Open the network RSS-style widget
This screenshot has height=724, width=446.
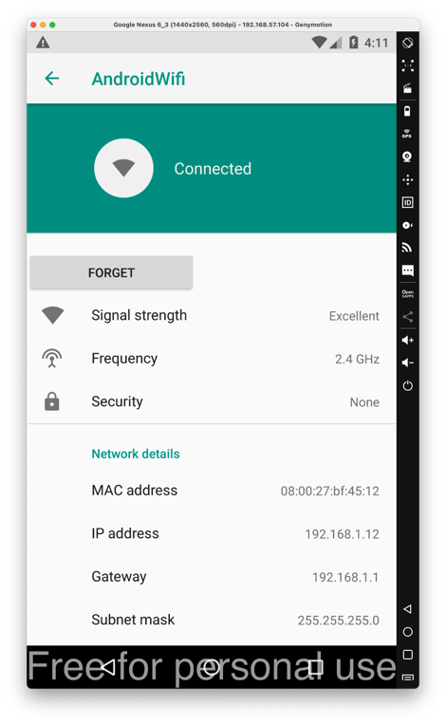pos(407,248)
